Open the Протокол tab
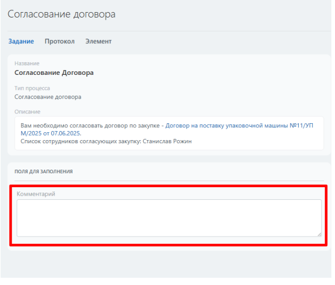Viewport: 335px width, 285px height. [x=60, y=42]
